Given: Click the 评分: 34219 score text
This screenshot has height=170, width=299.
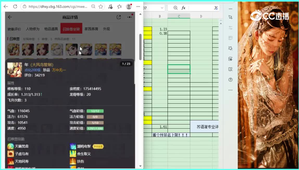Looking at the screenshot, I should [35, 75].
